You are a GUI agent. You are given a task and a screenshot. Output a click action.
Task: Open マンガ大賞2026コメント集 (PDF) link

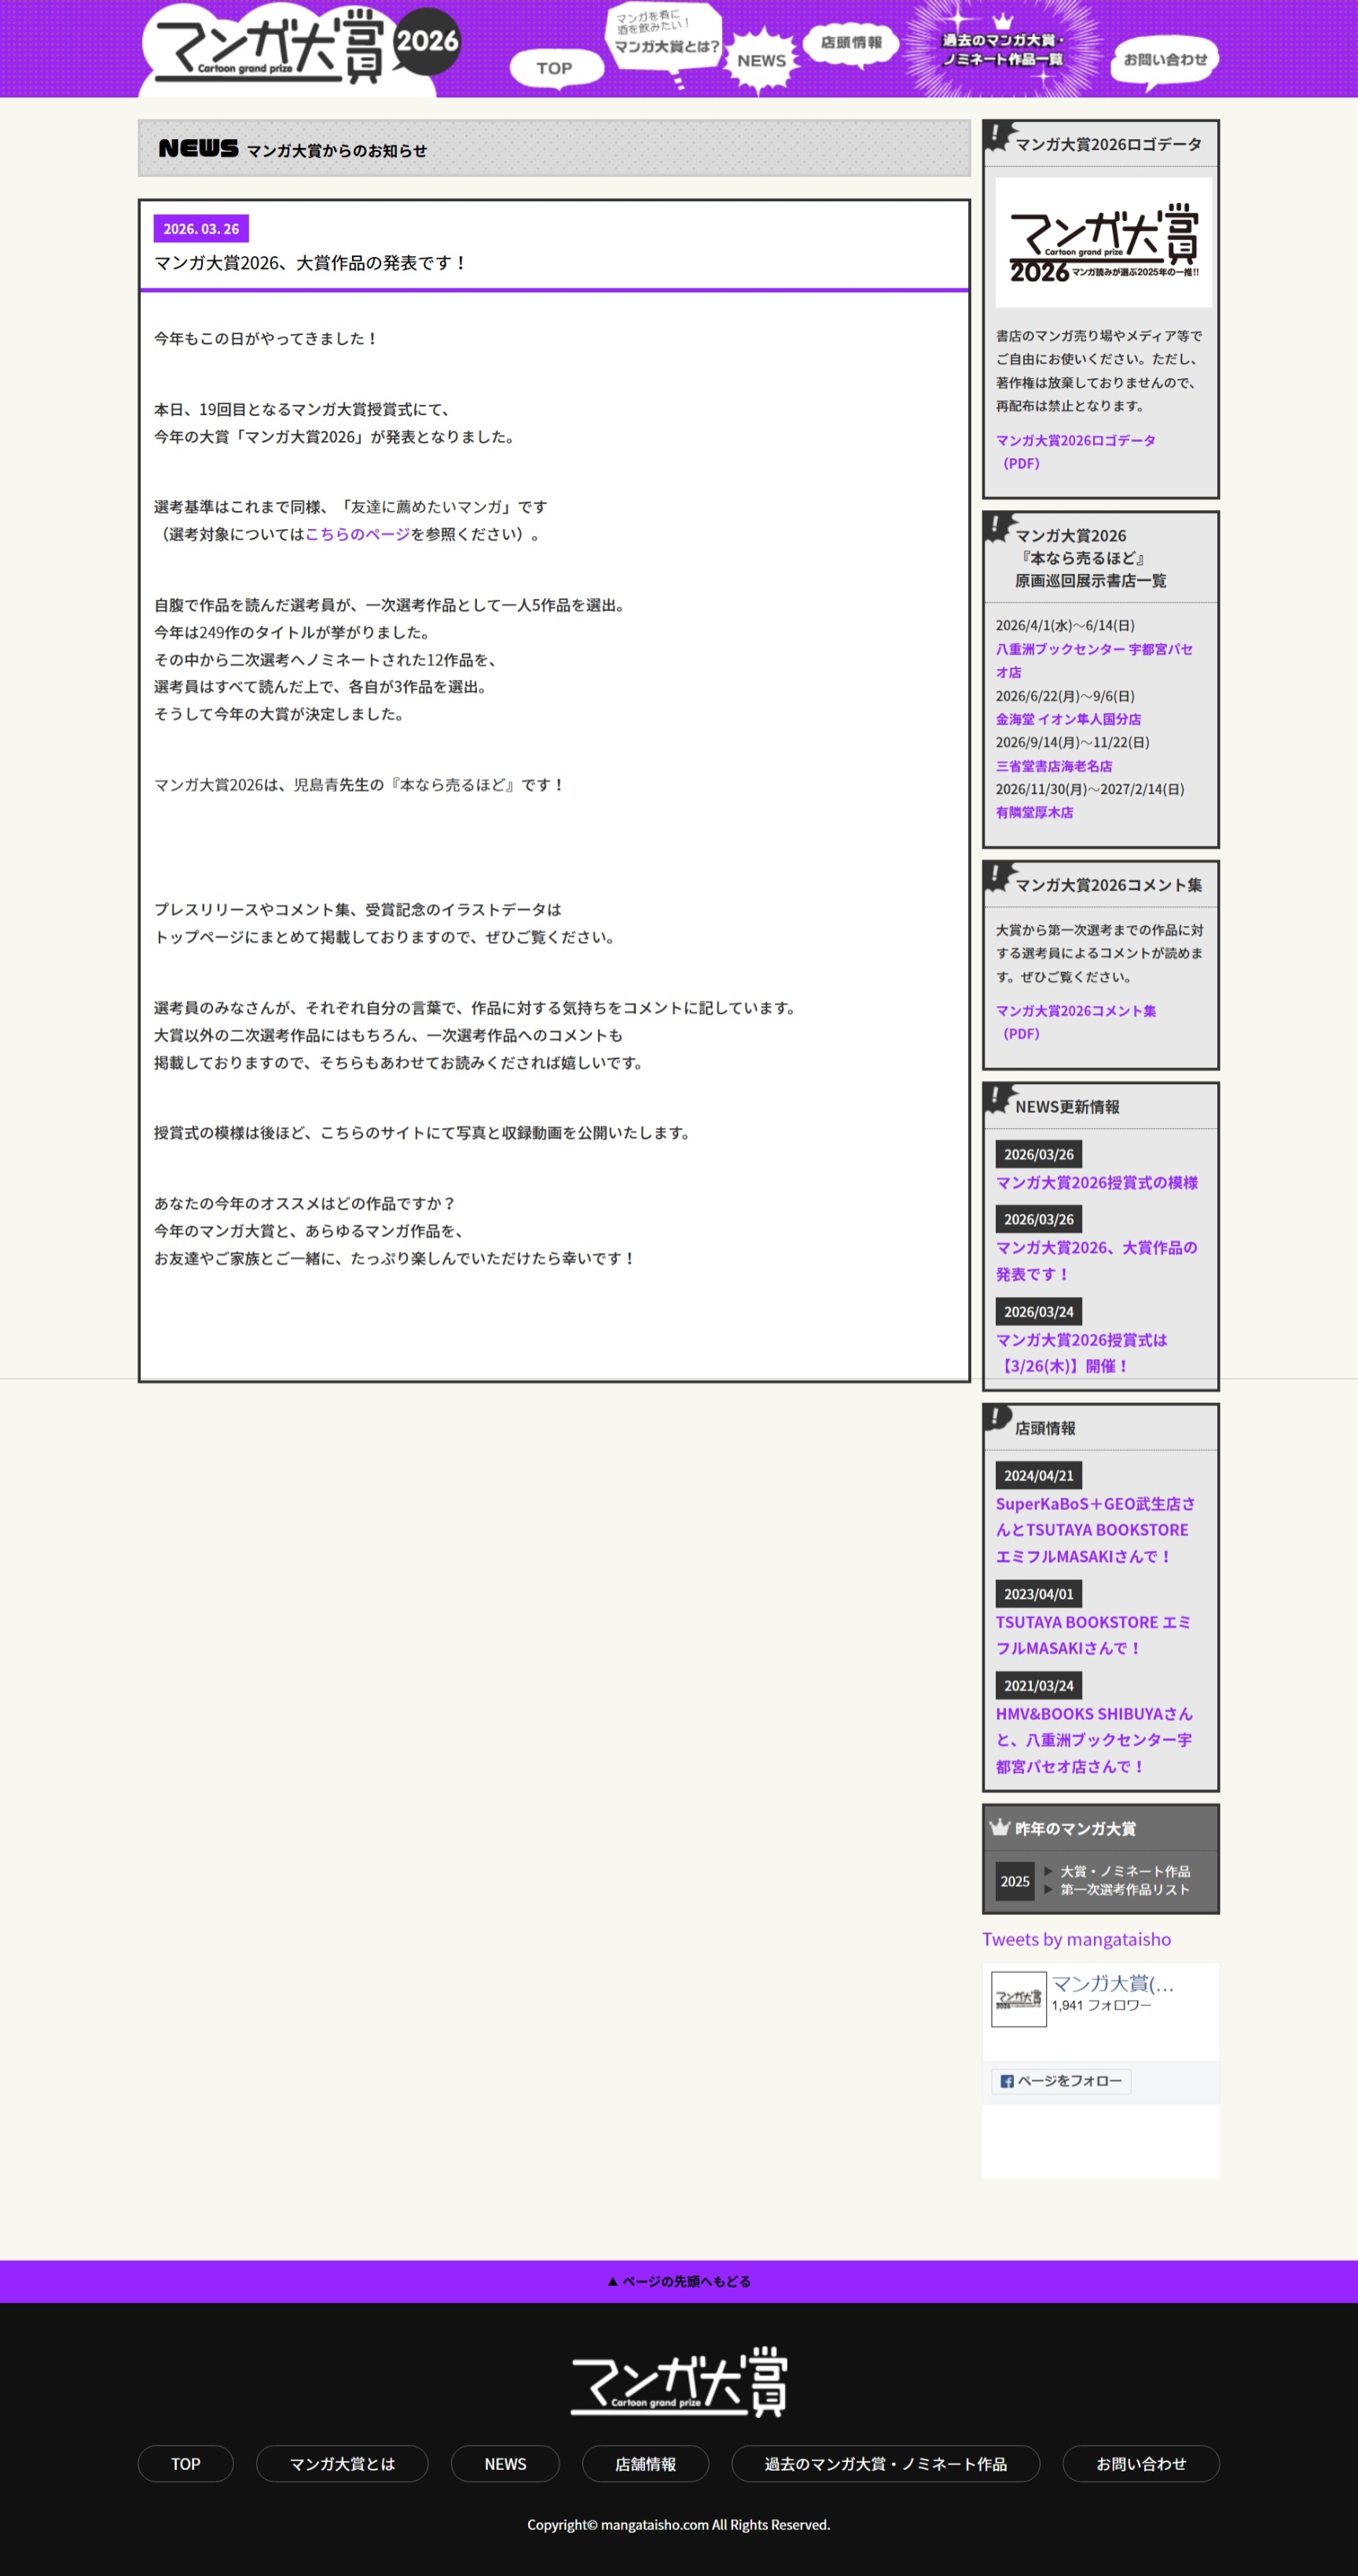coord(1075,1021)
